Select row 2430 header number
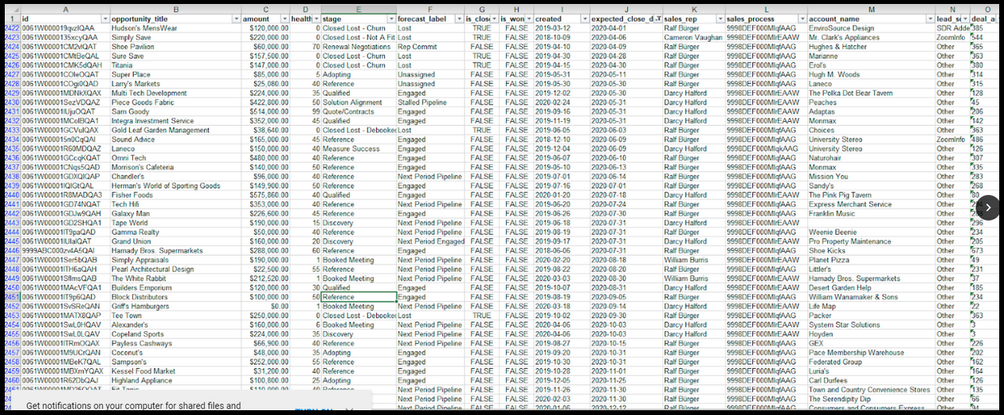 coord(10,103)
